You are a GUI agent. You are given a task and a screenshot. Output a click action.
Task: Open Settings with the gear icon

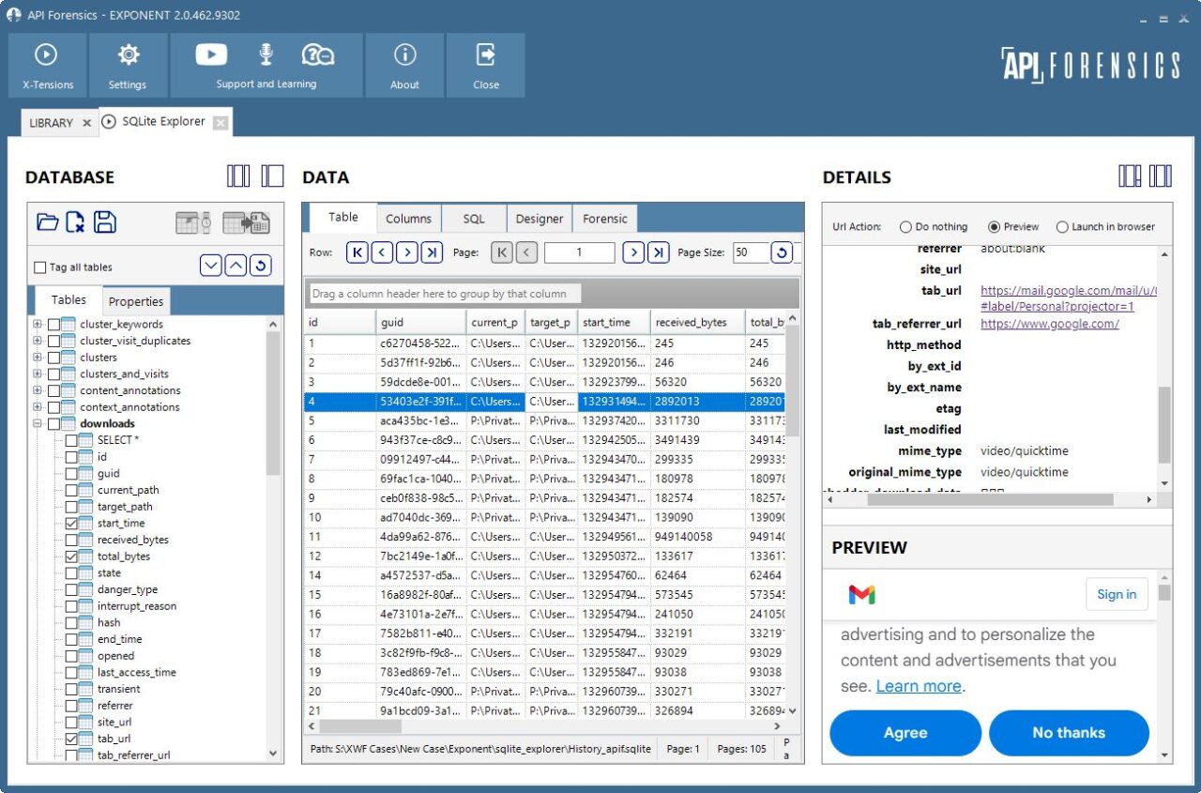128,66
